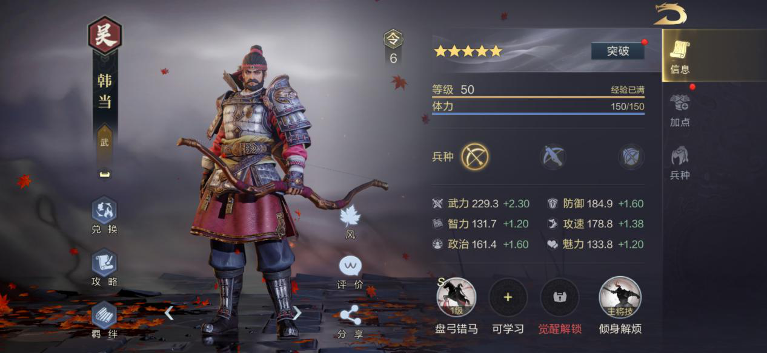Open the 羁绊 bonds icon

coord(104,314)
